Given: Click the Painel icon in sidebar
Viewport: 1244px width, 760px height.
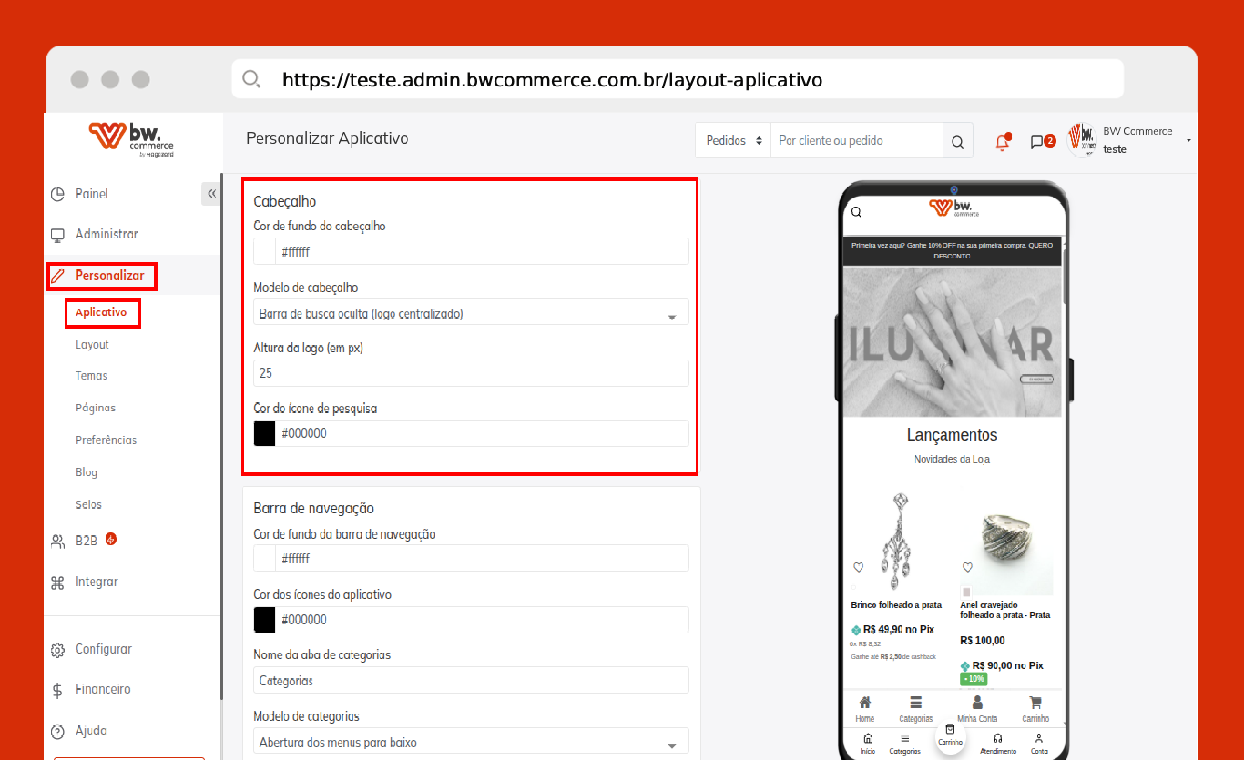Looking at the screenshot, I should point(57,194).
